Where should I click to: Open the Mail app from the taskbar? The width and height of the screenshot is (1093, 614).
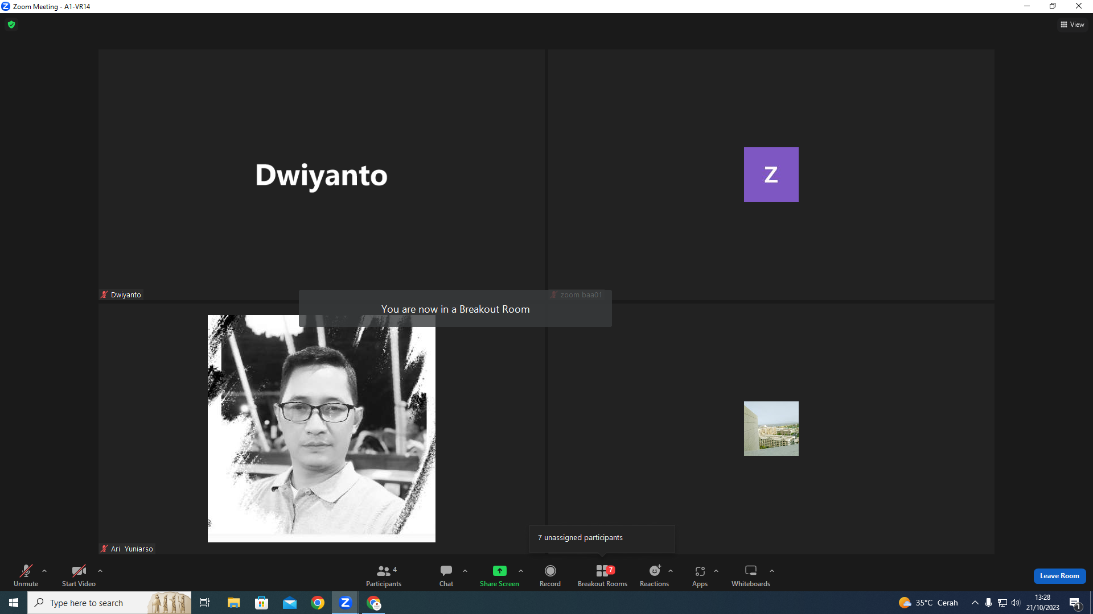point(290,603)
